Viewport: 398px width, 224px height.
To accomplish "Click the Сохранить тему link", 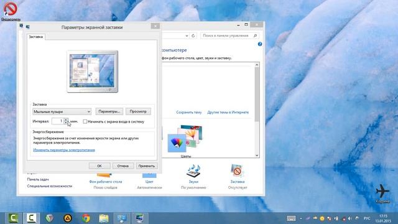I will [x=189, y=112].
